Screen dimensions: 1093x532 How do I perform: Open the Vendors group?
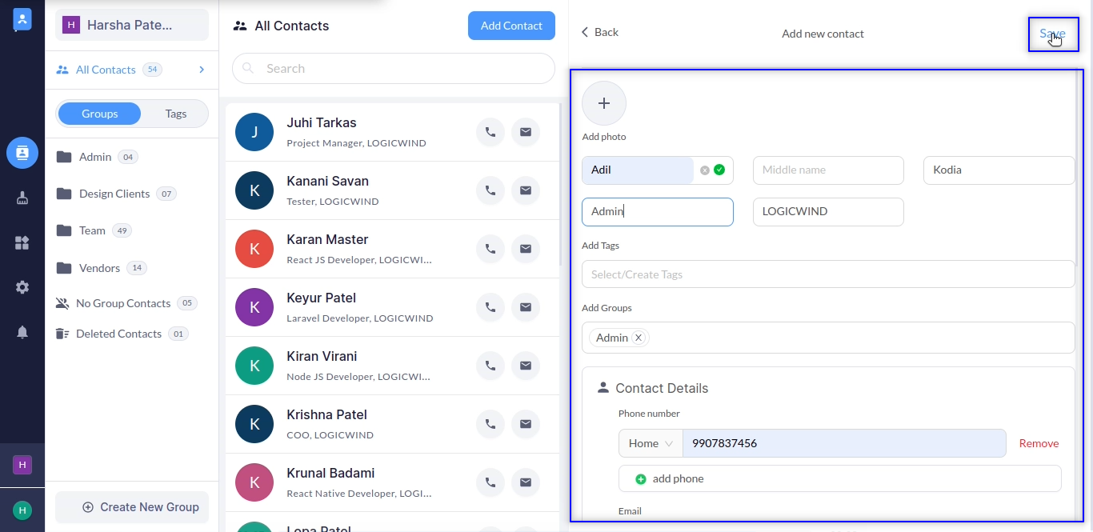100,268
